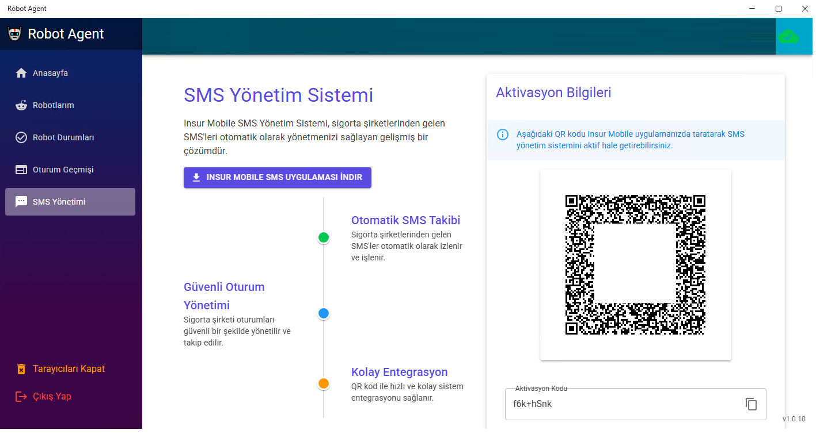Select the Anasayfa home icon

(22, 72)
